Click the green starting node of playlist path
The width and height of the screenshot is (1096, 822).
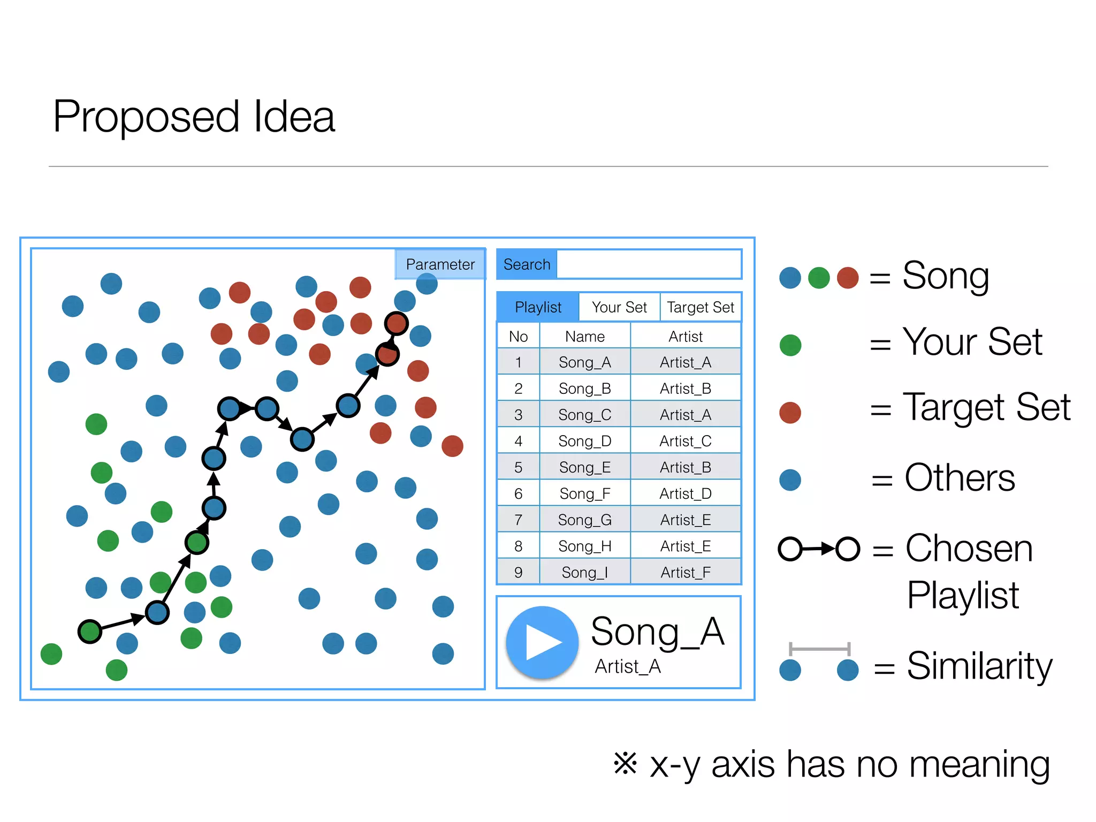[90, 631]
